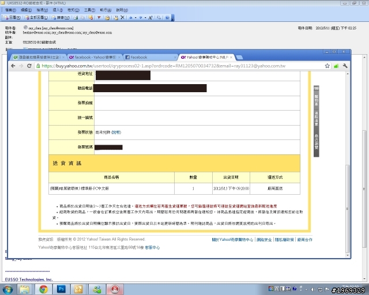Open the 追蹤清單 side panel tab
Viewport: 369px width, 295px height.
point(317,118)
